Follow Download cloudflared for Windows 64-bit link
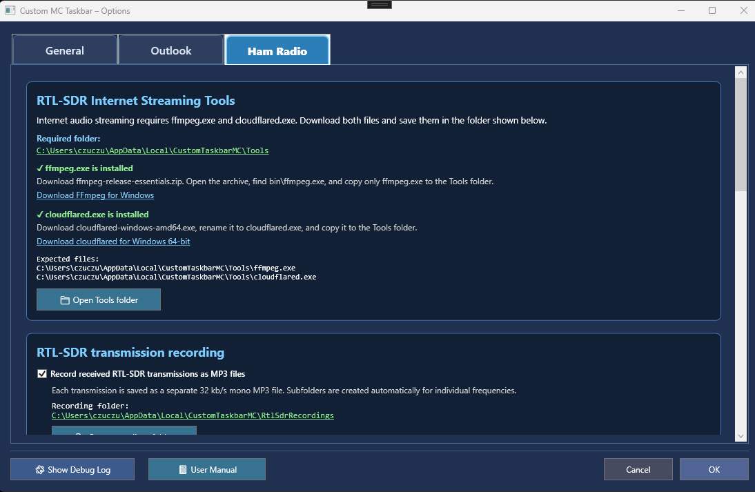The width and height of the screenshot is (755, 492). (113, 242)
